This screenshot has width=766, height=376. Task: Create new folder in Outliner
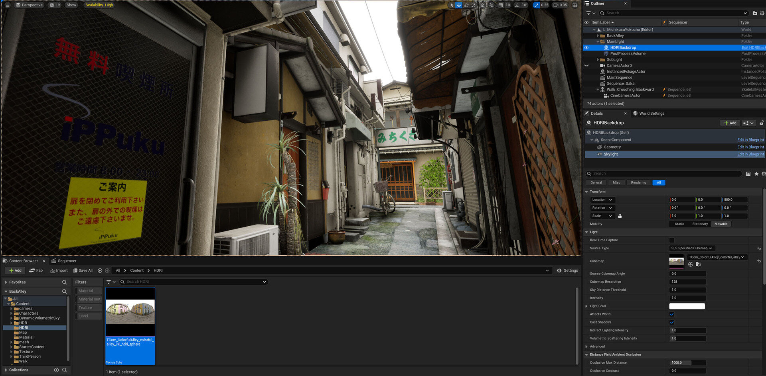(x=754, y=13)
